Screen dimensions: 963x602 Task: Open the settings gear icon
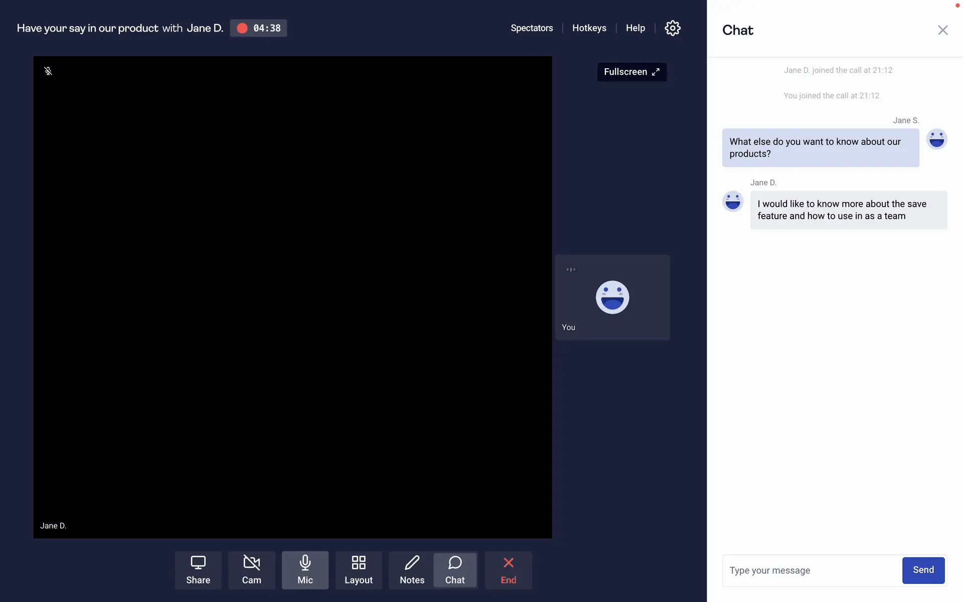(x=672, y=28)
